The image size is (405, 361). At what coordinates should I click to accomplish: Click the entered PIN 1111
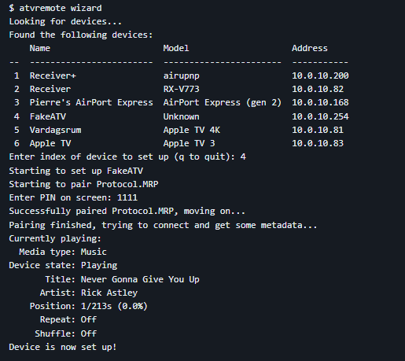coord(127,197)
